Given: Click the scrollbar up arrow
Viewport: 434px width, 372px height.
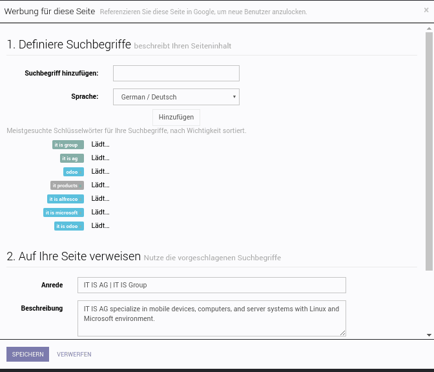Looking at the screenshot, I should click(x=429, y=28).
